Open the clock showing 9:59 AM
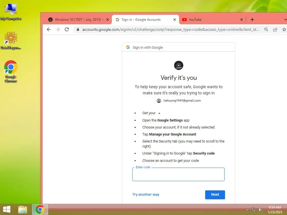This screenshot has width=287, height=215. [275, 210]
